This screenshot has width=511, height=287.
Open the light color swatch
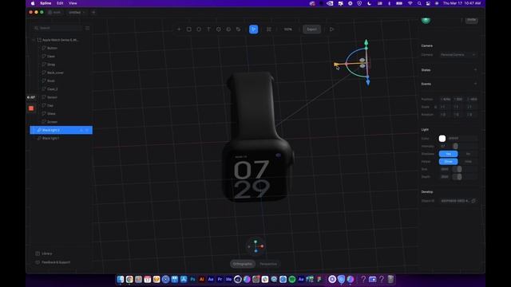(442, 139)
